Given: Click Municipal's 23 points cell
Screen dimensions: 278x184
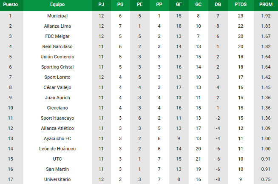Looking at the screenshot, I should tap(241, 16).
